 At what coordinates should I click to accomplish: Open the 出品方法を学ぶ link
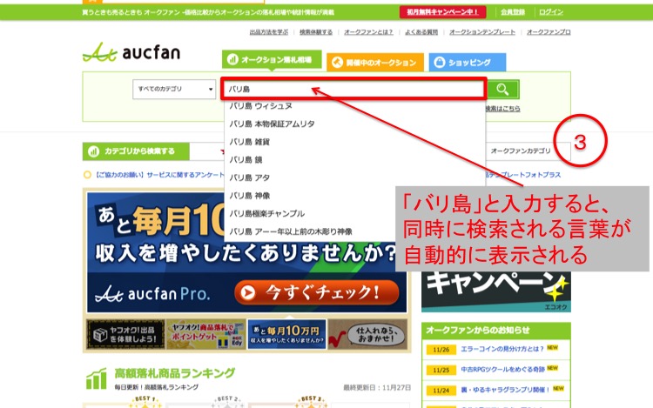click(269, 32)
